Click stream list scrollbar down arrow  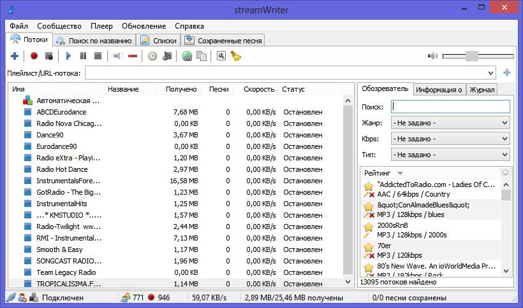[x=348, y=282]
